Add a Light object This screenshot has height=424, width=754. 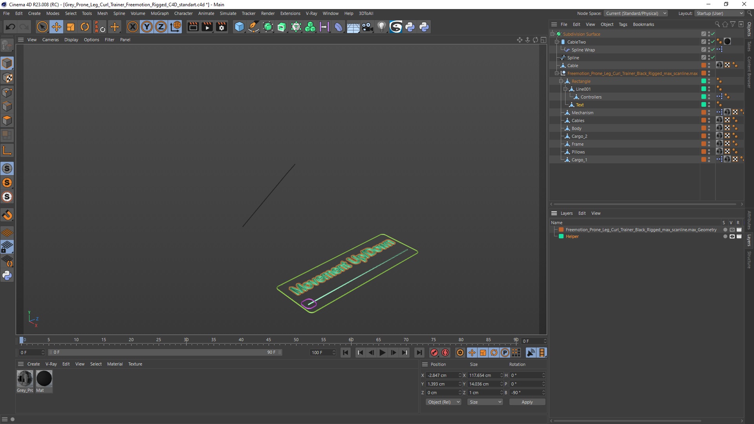[381, 27]
